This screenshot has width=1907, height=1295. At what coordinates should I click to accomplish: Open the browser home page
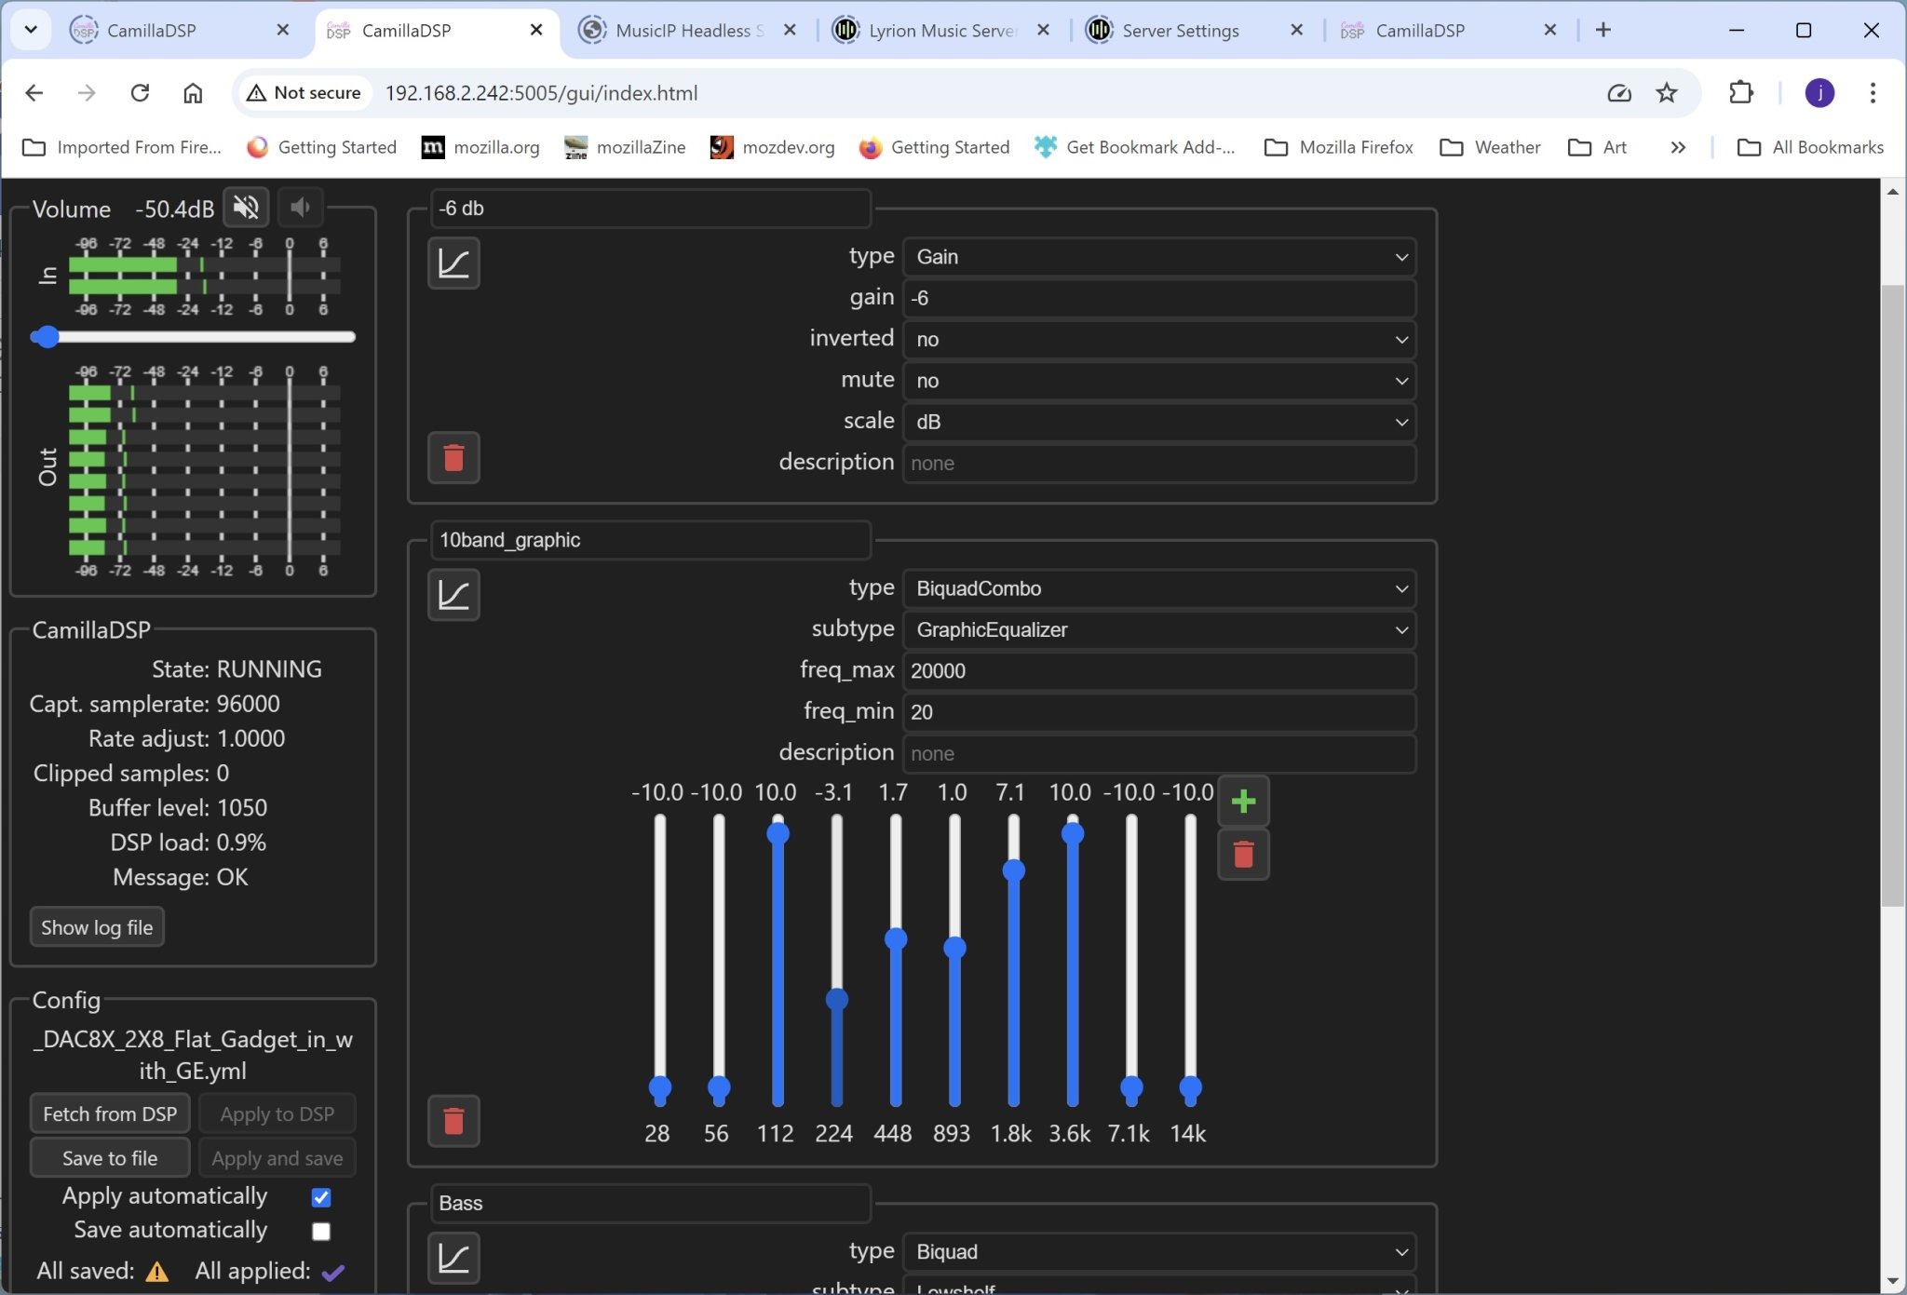tap(193, 92)
